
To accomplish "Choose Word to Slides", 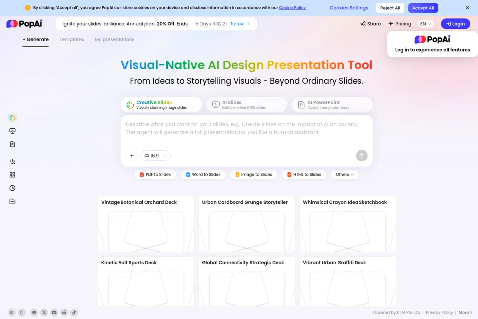I will (203, 174).
